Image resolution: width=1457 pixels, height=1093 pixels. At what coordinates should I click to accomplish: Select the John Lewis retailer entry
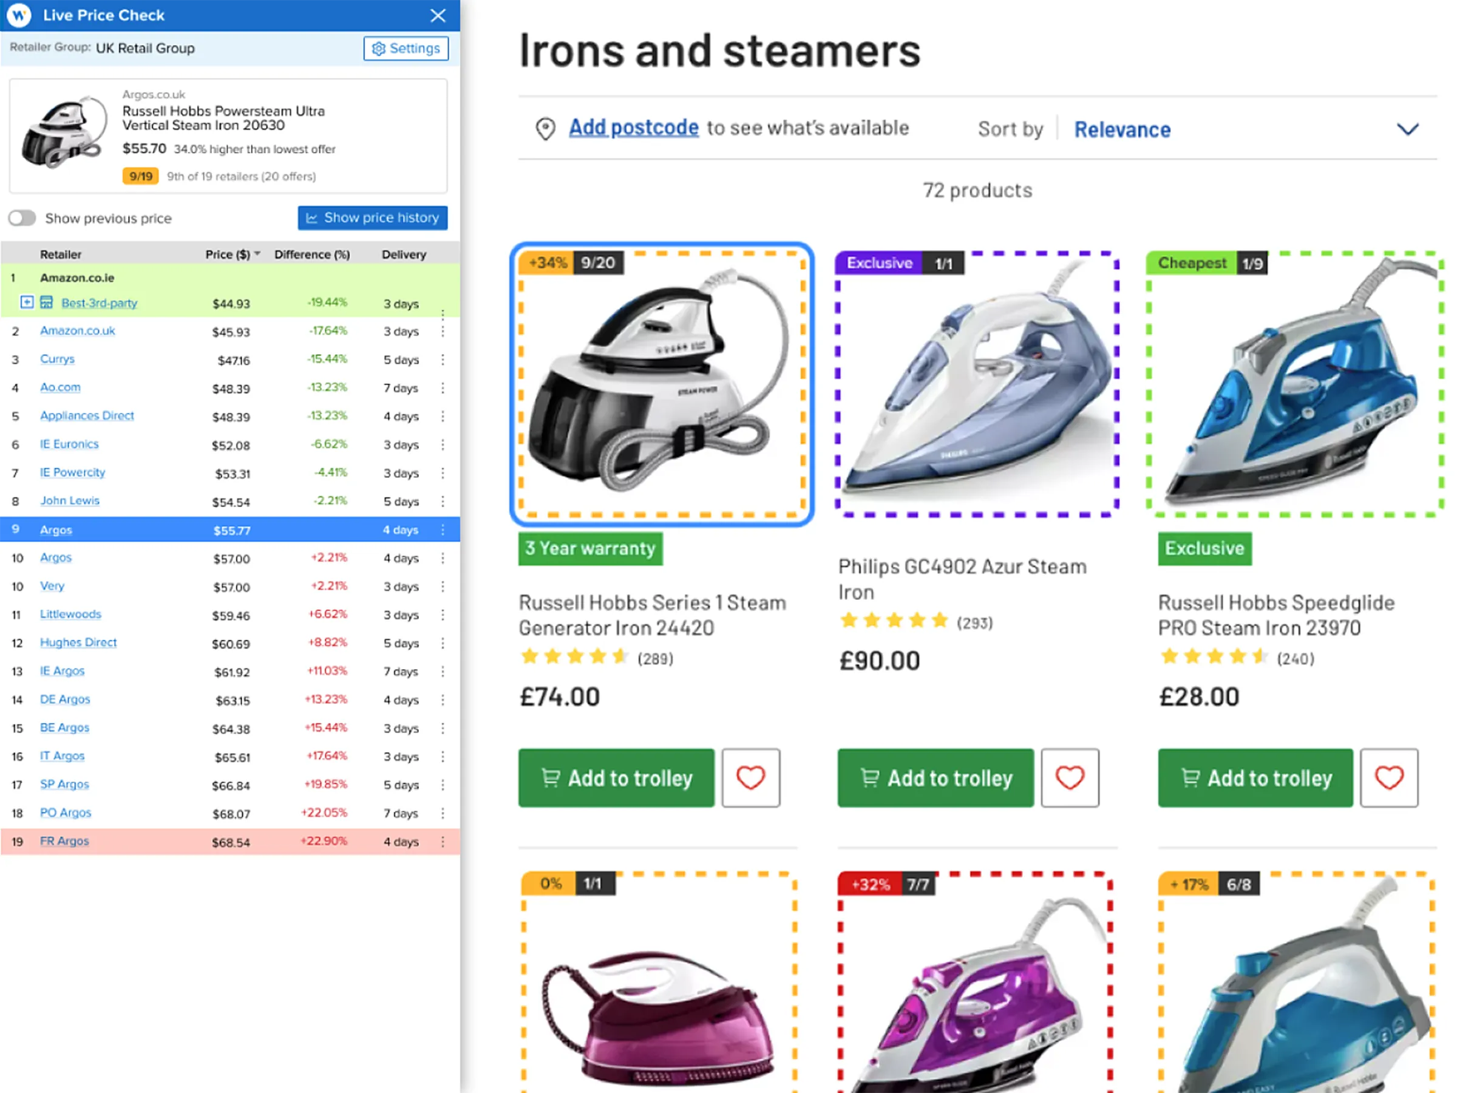click(x=70, y=501)
